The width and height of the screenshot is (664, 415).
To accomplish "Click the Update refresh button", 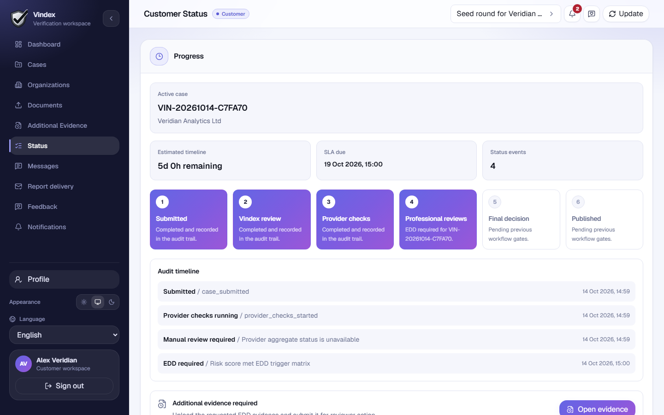I will [626, 14].
